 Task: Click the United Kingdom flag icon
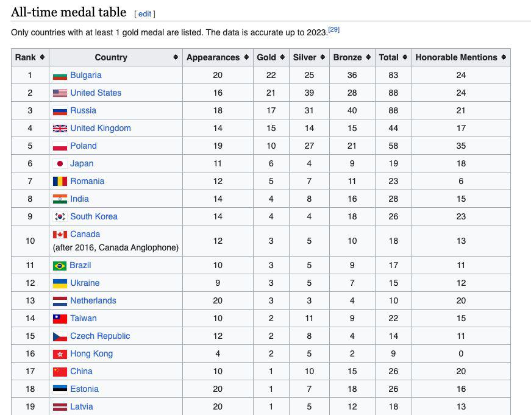60,129
